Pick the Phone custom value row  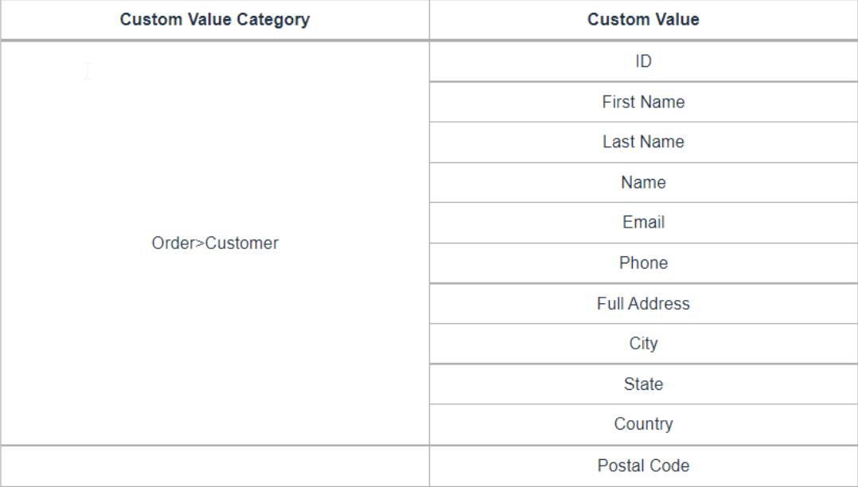(643, 263)
